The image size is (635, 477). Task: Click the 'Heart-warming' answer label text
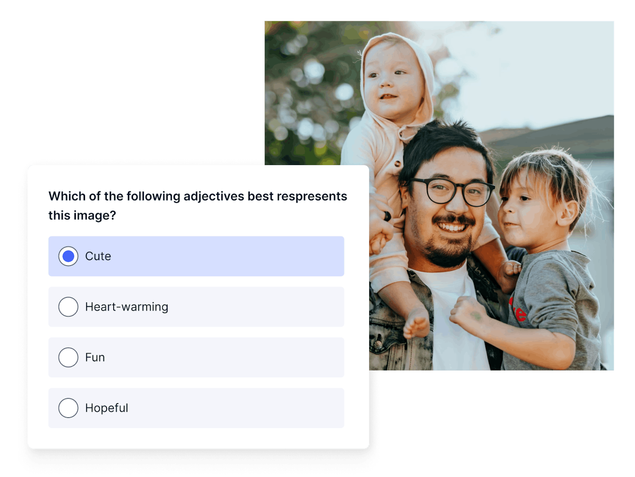click(127, 307)
